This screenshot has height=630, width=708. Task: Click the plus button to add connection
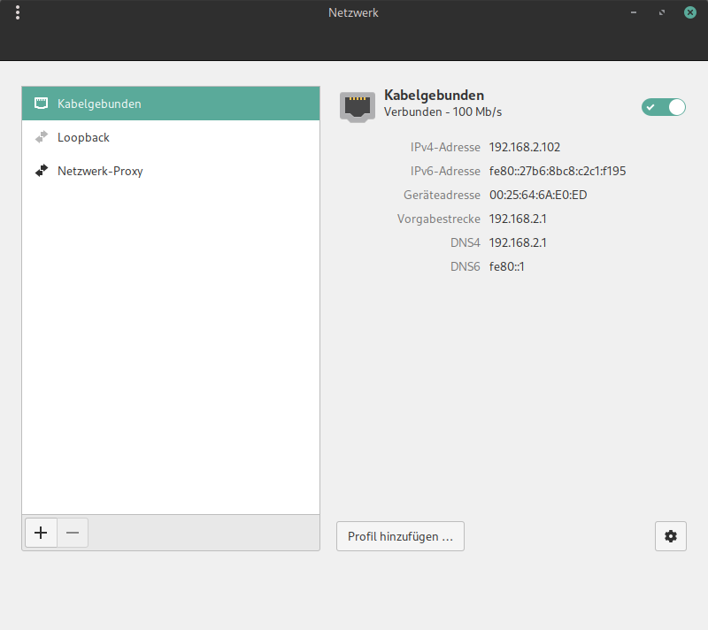[x=40, y=533]
